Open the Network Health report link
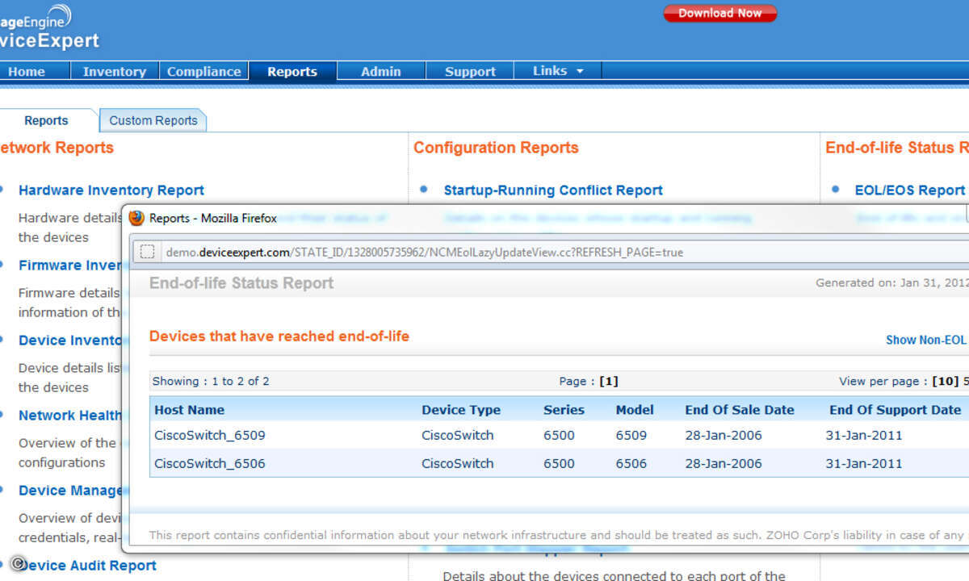969x581 pixels. click(x=69, y=416)
